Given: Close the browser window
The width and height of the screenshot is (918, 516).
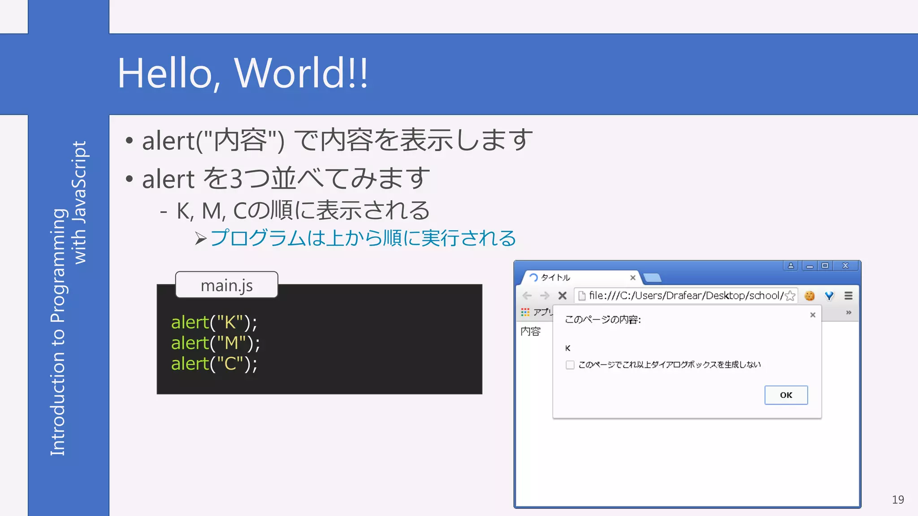Looking at the screenshot, I should (x=845, y=266).
